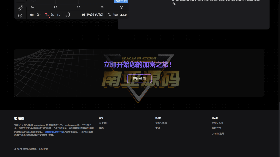Click the zoom-in magnifier tool

click(x=20, y=16)
